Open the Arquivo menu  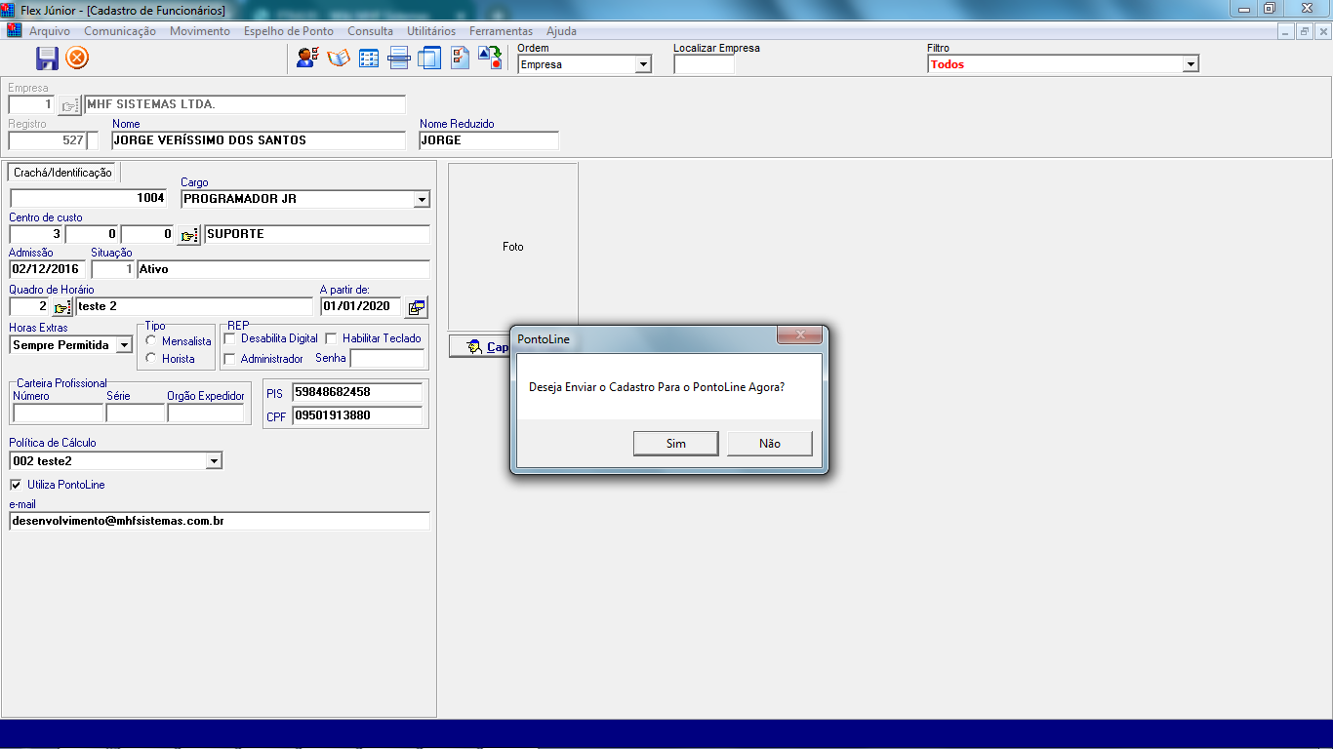(x=49, y=31)
